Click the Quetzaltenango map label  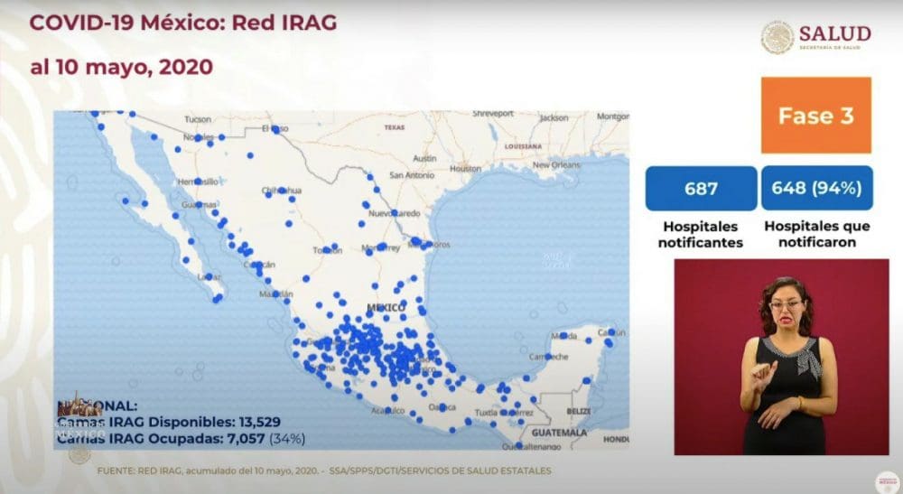point(531,446)
